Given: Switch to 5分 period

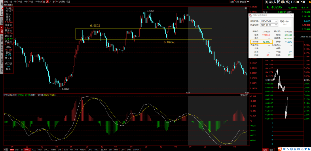Looking at the screenshot, I should pyautogui.click(x=15, y=2).
